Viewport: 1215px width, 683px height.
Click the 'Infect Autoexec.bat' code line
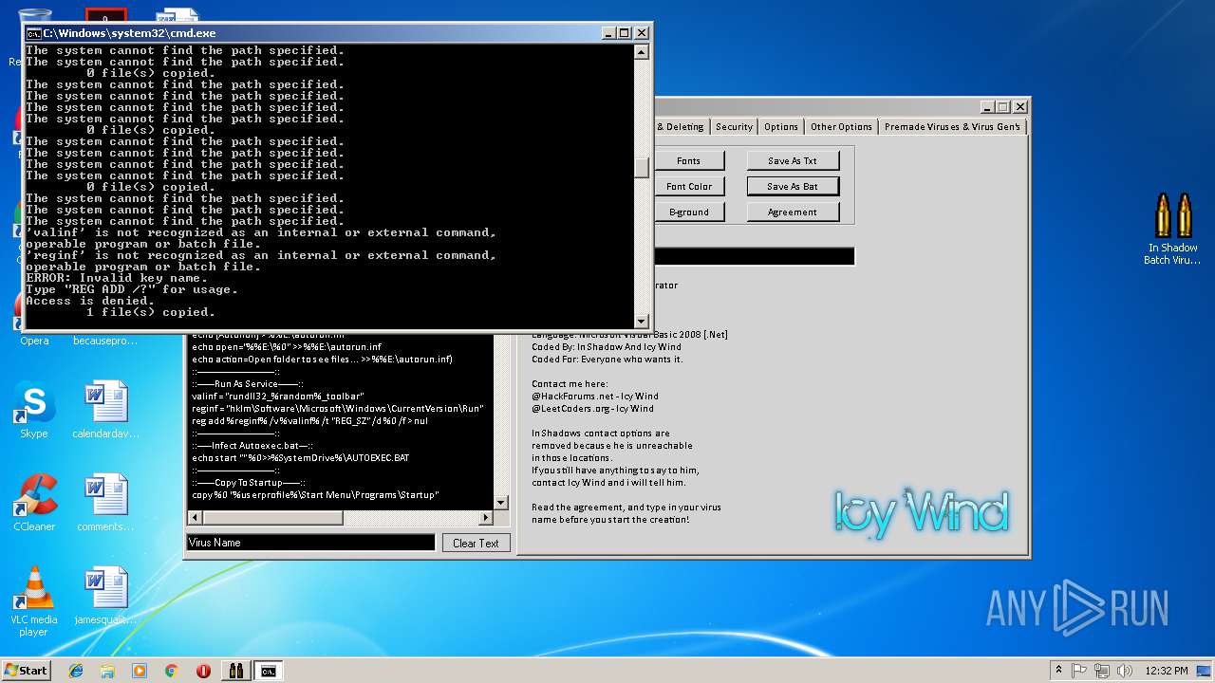point(252,446)
